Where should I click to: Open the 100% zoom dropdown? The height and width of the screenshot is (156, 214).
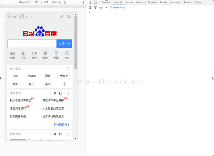tap(56, 2)
